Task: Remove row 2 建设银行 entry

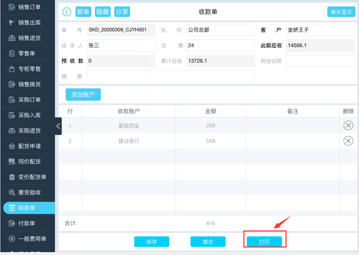Action: click(348, 141)
